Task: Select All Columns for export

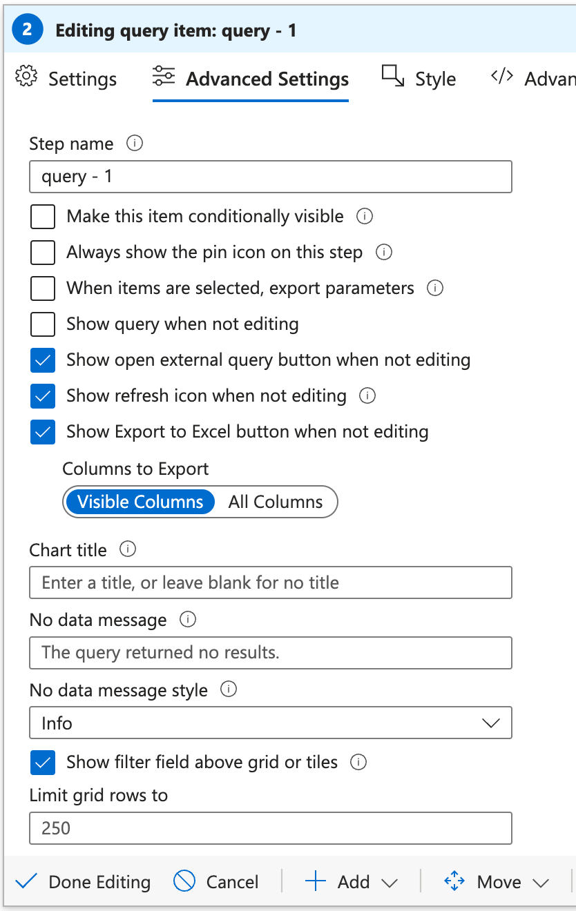Action: (x=276, y=502)
